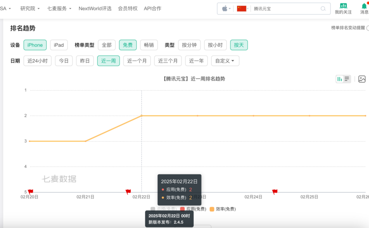
Task: Select the 近一个月 date range button
Action: (137, 61)
